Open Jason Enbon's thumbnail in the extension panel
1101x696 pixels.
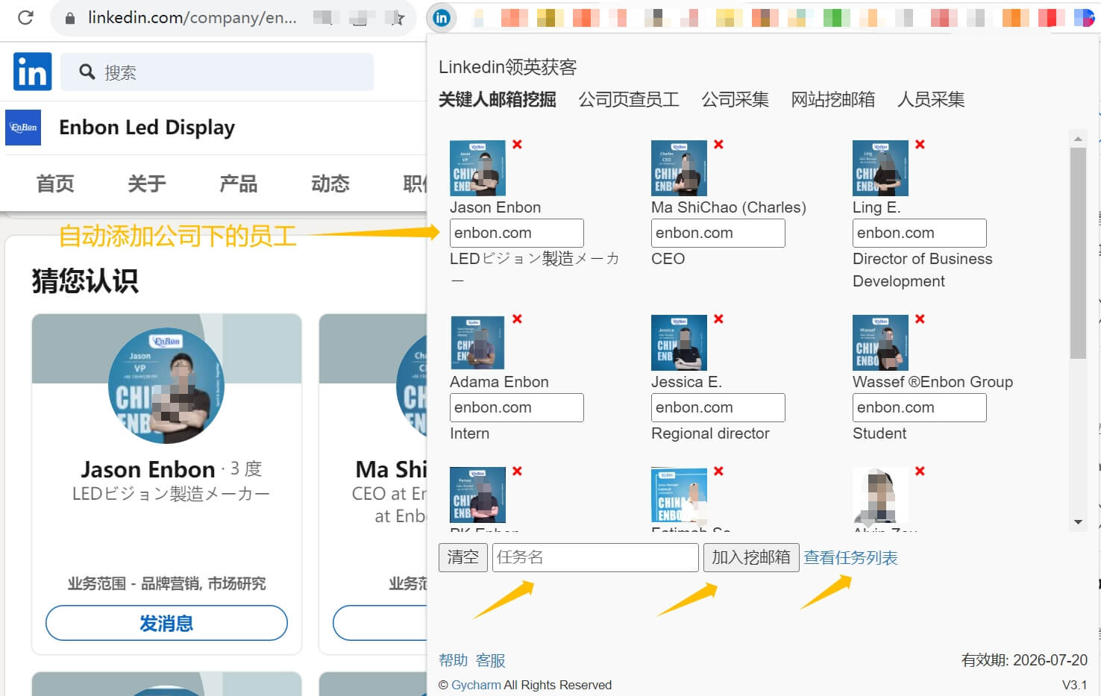click(x=477, y=168)
